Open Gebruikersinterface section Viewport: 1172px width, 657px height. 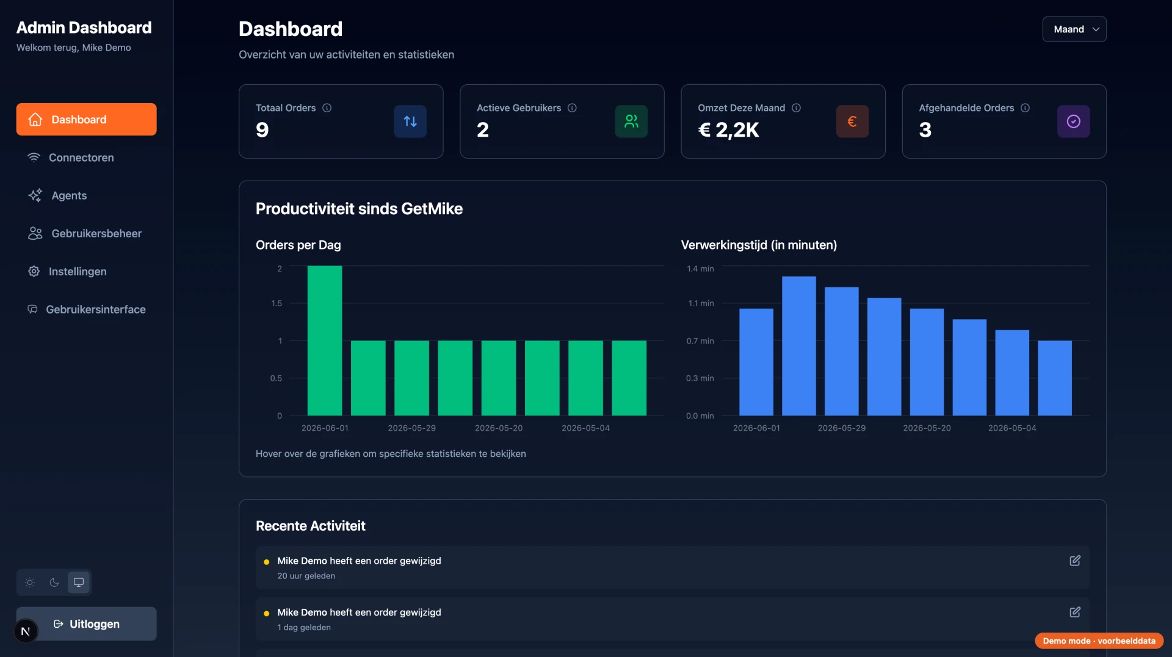[86, 309]
